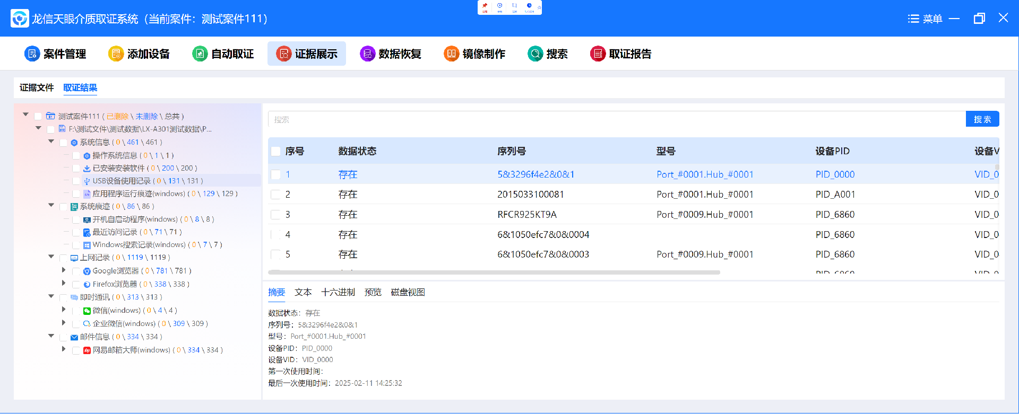Expand the 网易邮箱大师 node
1019x414 pixels.
coord(64,349)
